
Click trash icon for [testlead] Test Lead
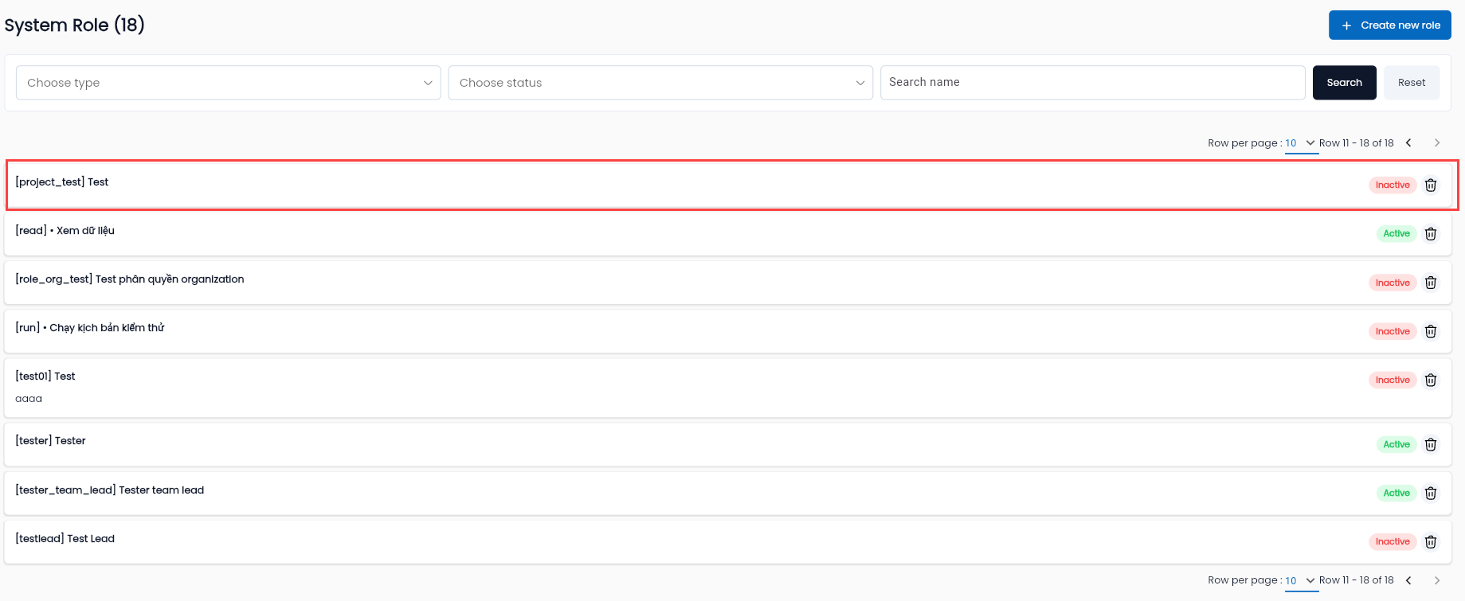pyautogui.click(x=1431, y=541)
